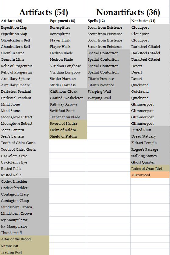
Task: Select the Sword of Kaldra cell
Action: (68, 124)
